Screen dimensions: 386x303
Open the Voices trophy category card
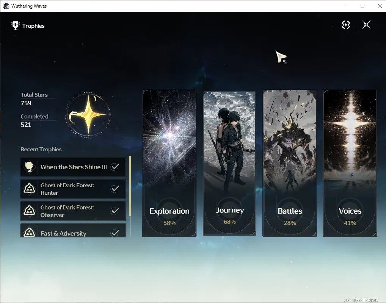[x=350, y=163]
